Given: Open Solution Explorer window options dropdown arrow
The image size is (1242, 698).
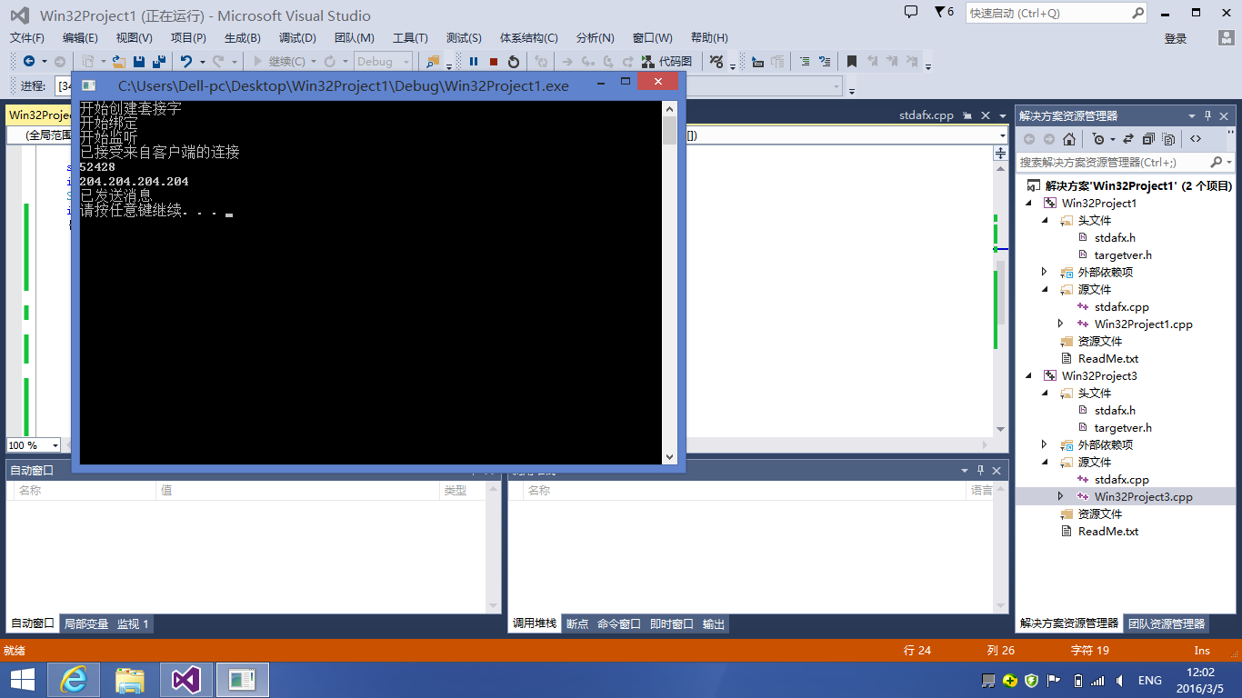Looking at the screenshot, I should point(1192,115).
